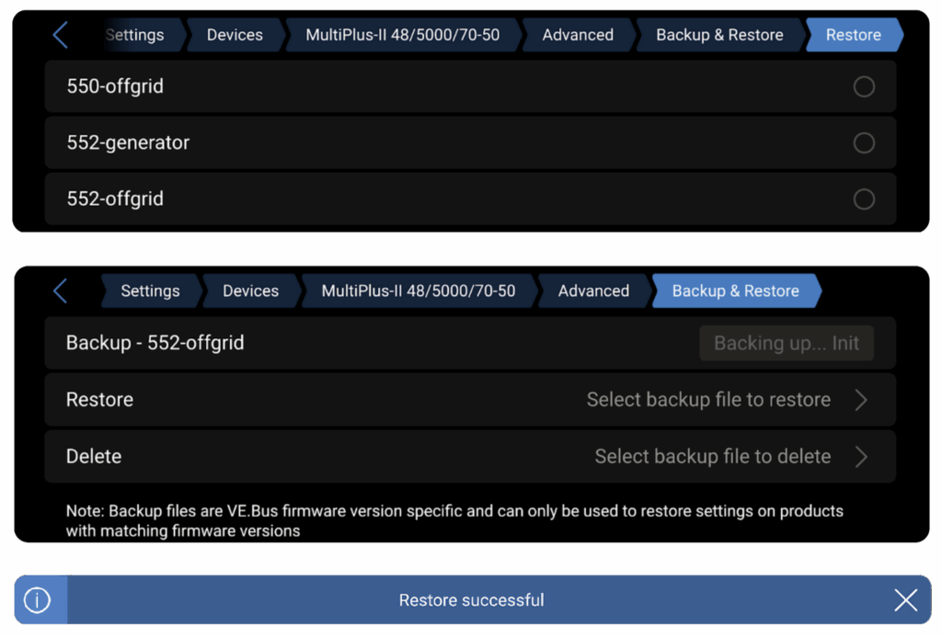Choose the 552-offgrid radio button
Image resolution: width=942 pixels, height=637 pixels.
point(864,199)
